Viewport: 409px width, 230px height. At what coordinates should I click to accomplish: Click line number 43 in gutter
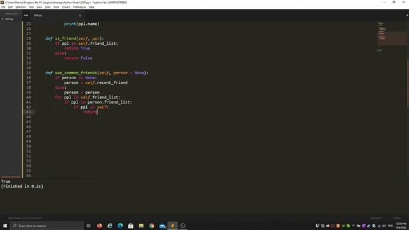(x=28, y=112)
